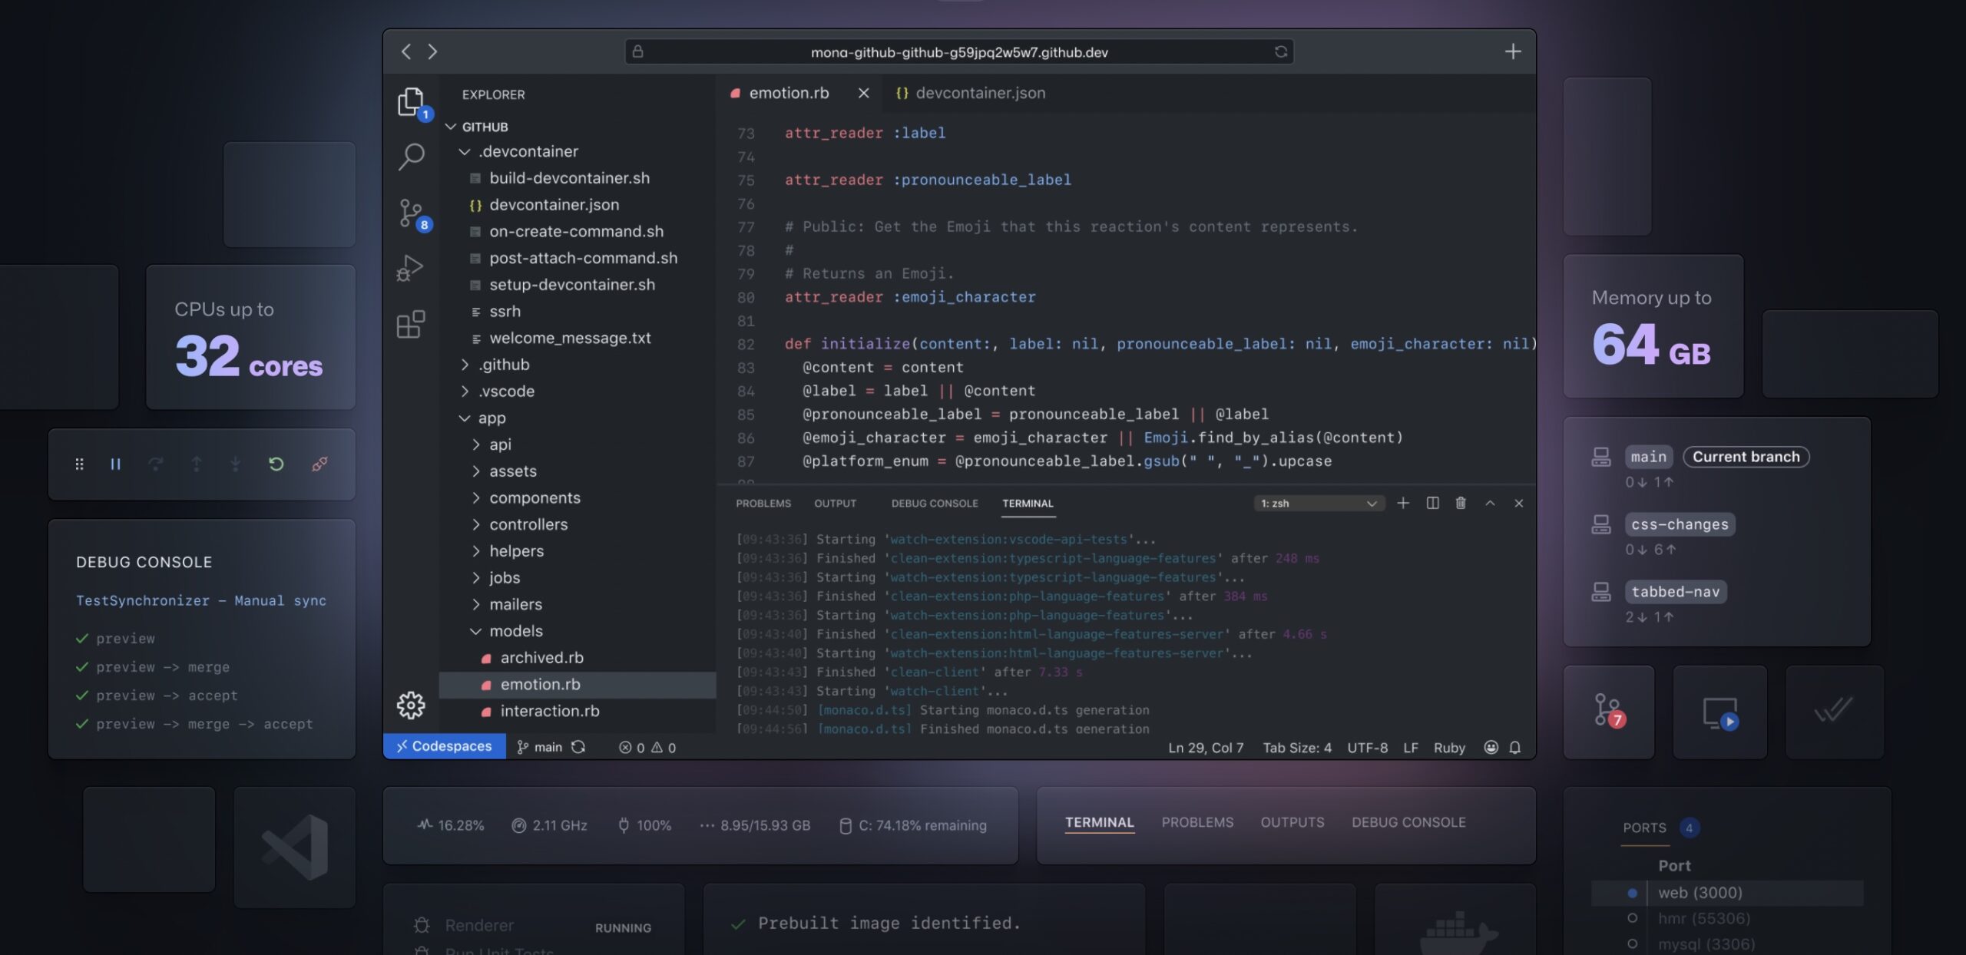The image size is (1966, 955).
Task: Open the 1: zsh terminal dropdown
Action: [x=1319, y=503]
